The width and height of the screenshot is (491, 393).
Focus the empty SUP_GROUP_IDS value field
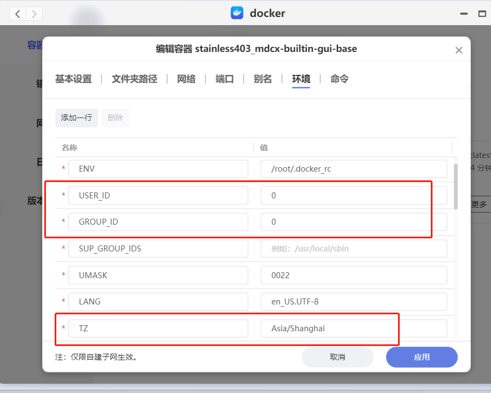354,249
